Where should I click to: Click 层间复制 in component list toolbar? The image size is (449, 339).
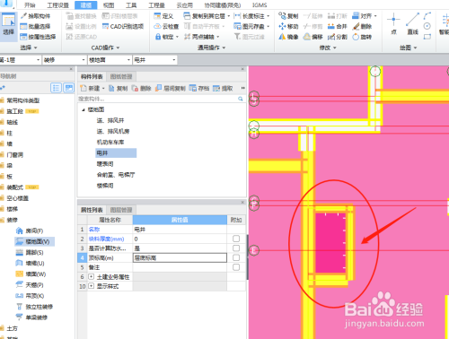(171, 88)
